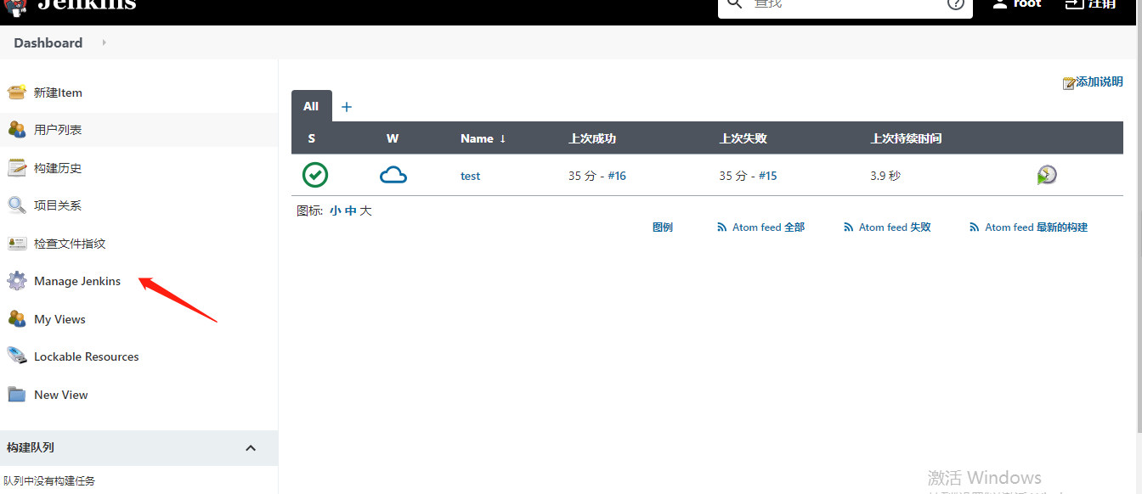This screenshot has height=494, width=1142.
Task: Click the 构建历史 notepad icon
Action: [x=17, y=168]
